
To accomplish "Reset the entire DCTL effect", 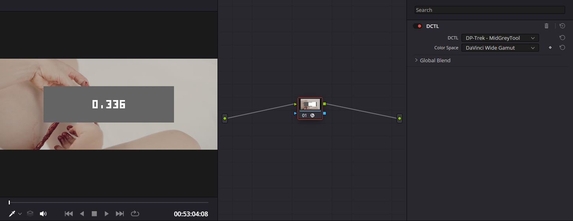I will click(x=562, y=26).
